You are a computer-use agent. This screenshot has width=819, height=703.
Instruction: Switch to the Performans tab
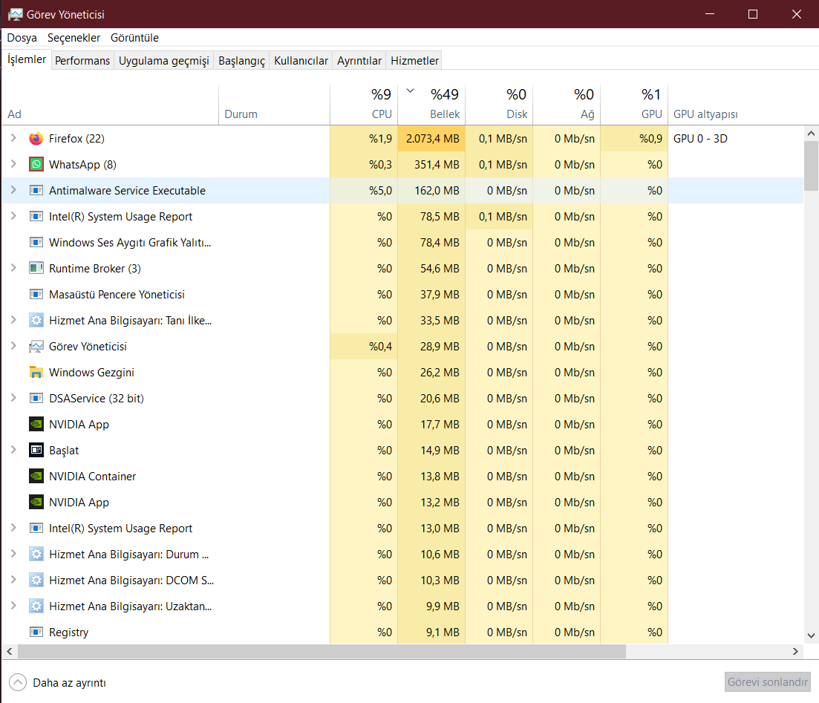pos(82,61)
